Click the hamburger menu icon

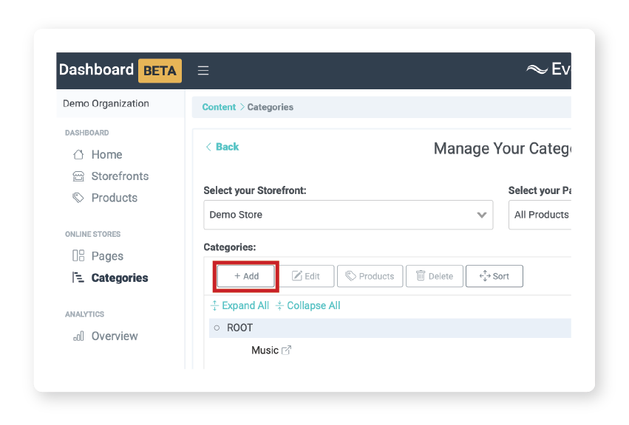(203, 71)
